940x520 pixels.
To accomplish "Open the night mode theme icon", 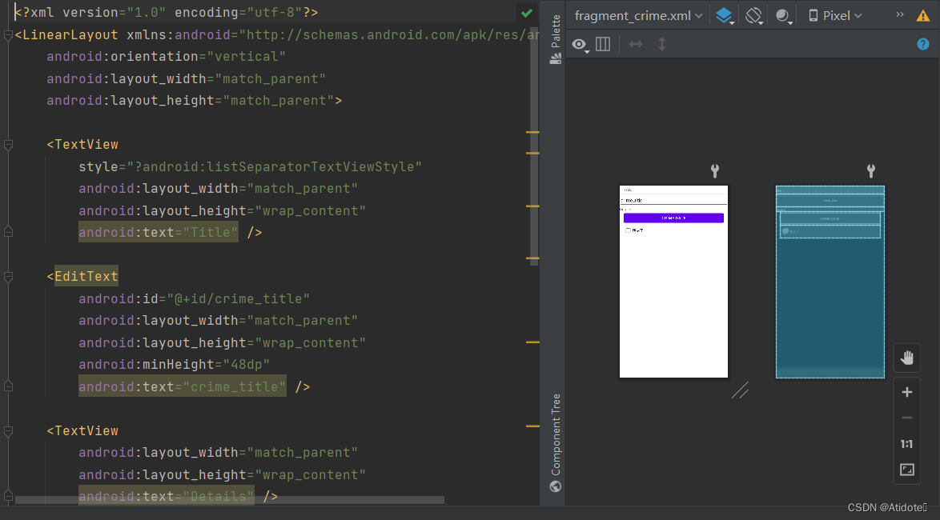I will point(781,14).
